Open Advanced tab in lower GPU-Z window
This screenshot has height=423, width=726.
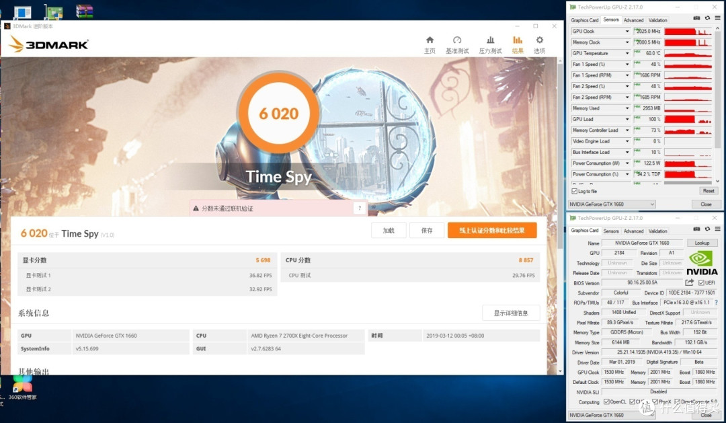click(x=633, y=231)
